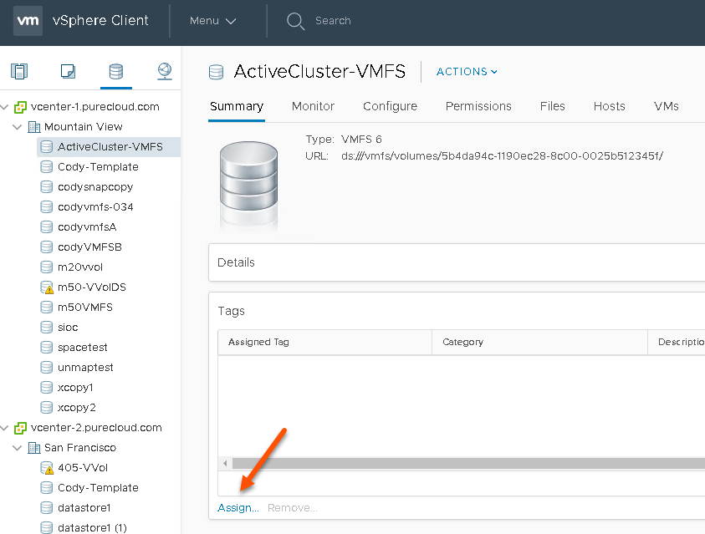Open the Networking inventory view icon

point(165,71)
